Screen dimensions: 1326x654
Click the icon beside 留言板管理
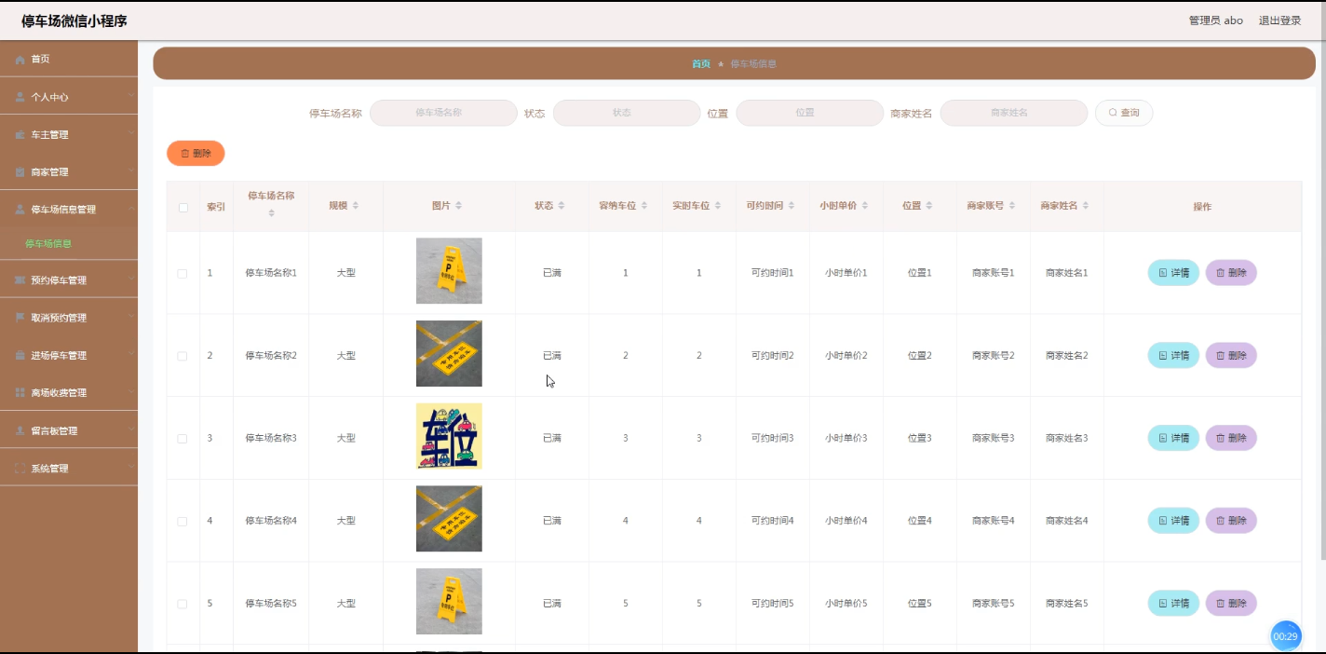(x=20, y=431)
